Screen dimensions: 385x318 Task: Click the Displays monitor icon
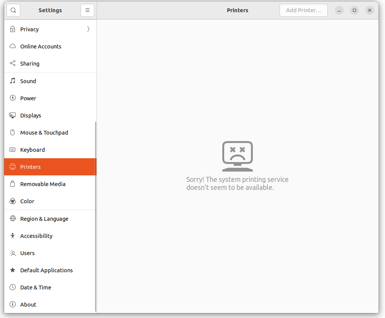[x=13, y=115]
